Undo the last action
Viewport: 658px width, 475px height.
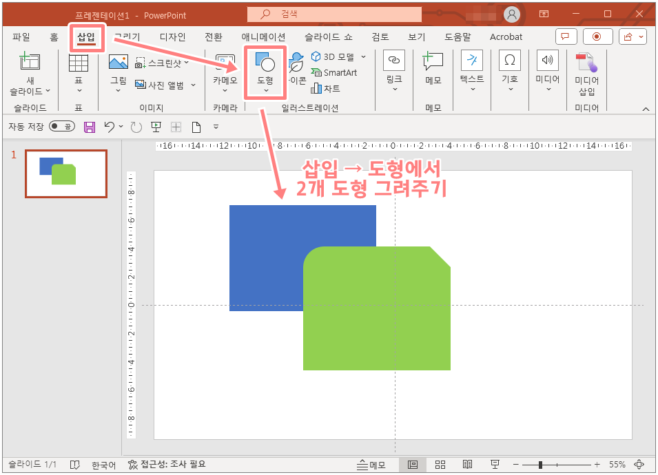[x=110, y=126]
